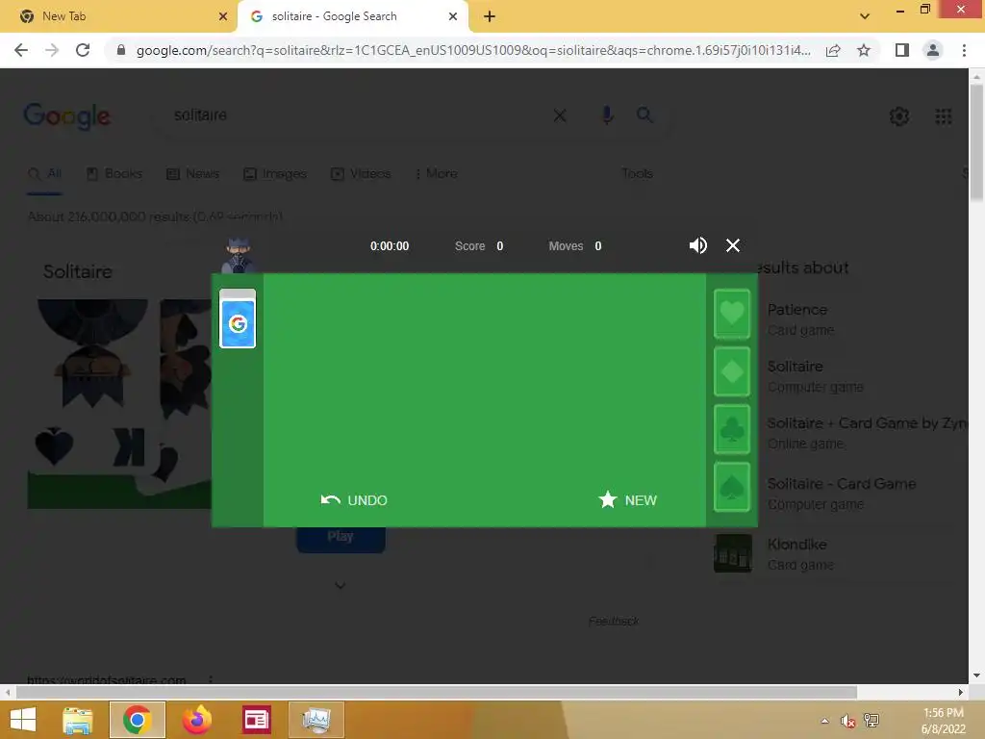Select the All results tab
This screenshot has width=985, height=739.
(44, 174)
